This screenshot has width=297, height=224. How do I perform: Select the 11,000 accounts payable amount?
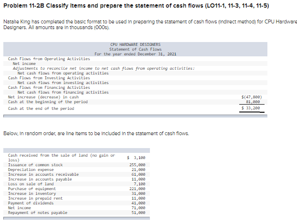[138, 179]
